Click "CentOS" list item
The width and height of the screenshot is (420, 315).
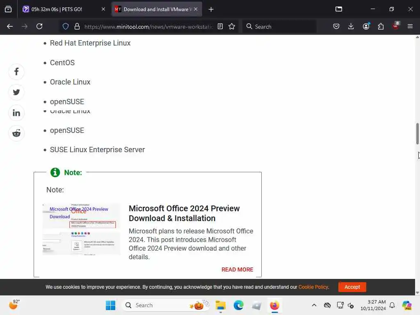(62, 63)
